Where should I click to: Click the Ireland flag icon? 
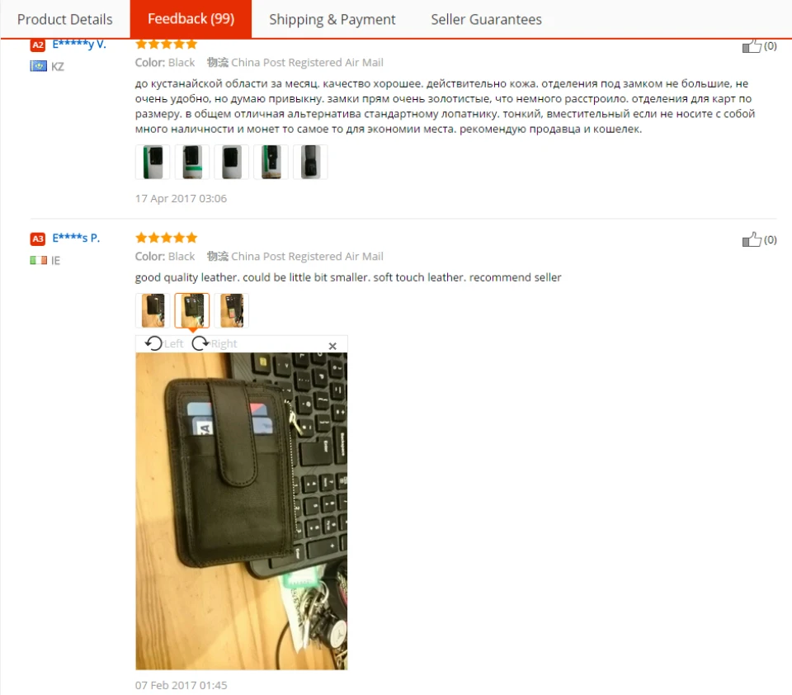click(x=39, y=260)
